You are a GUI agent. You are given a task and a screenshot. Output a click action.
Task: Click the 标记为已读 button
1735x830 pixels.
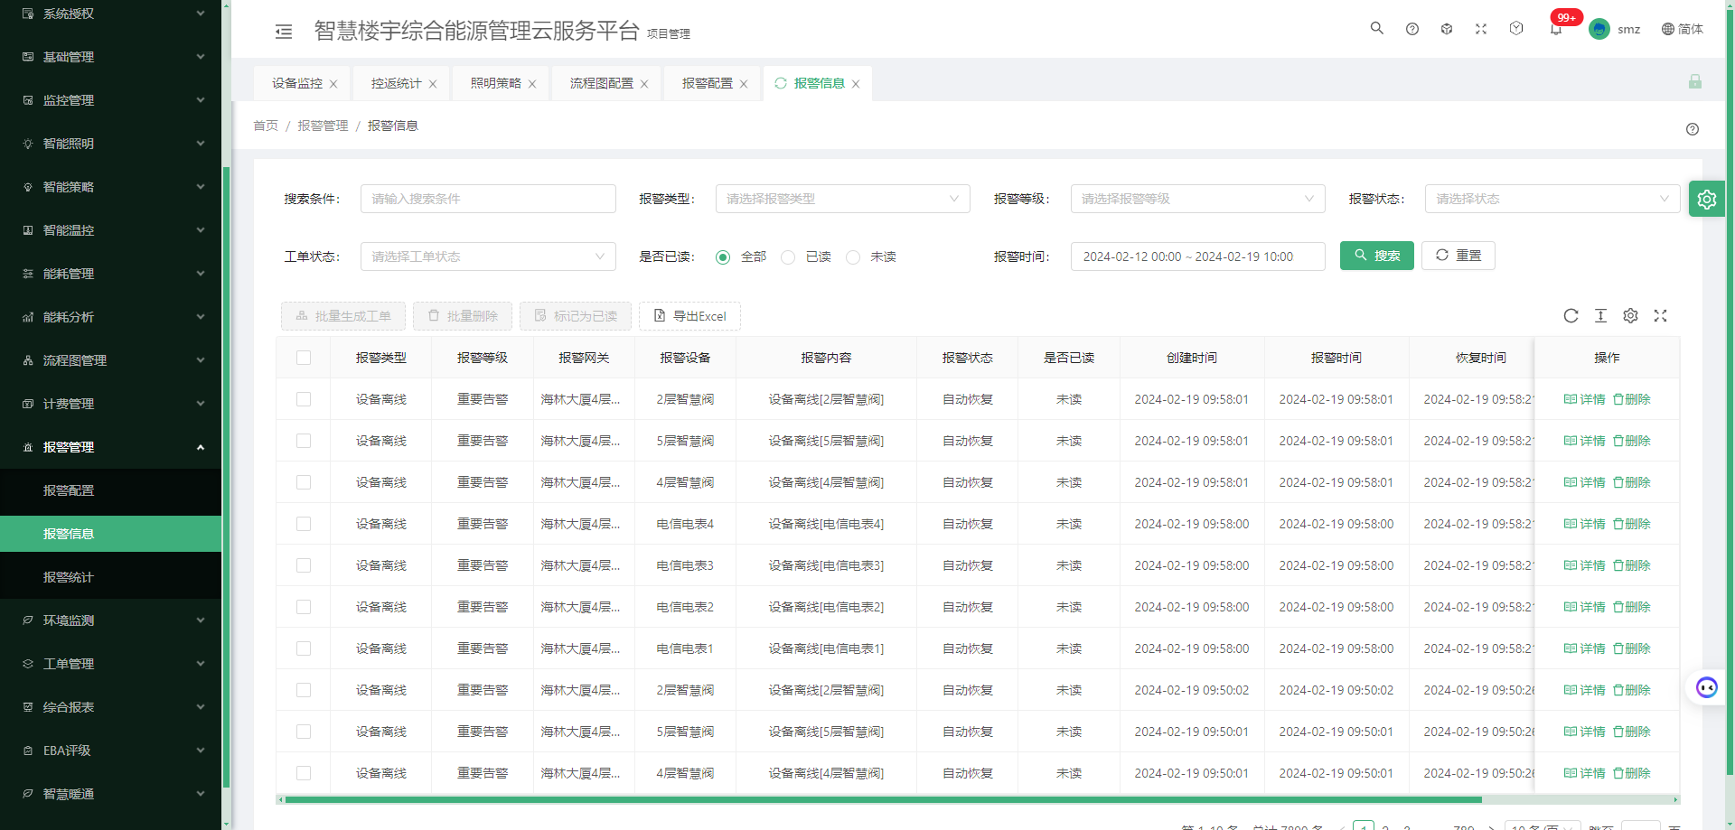coord(576,316)
